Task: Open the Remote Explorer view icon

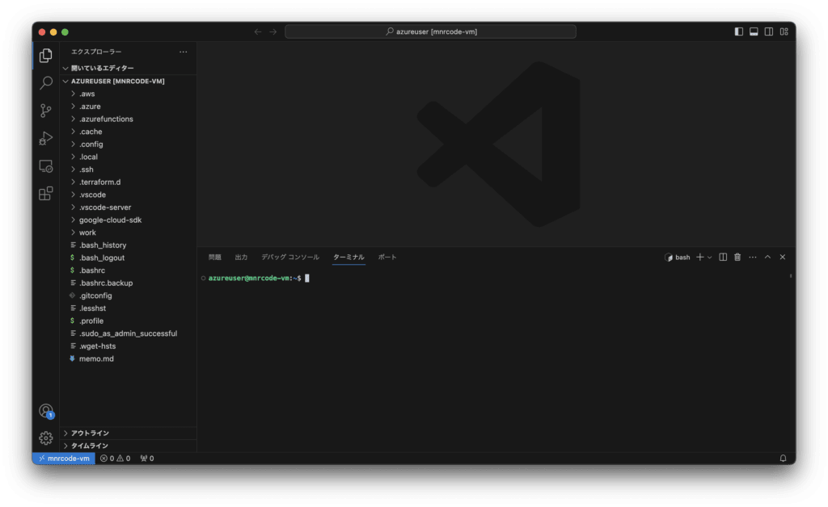Action: [46, 166]
